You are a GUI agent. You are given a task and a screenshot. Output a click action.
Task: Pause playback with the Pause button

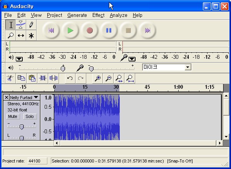(x=109, y=31)
